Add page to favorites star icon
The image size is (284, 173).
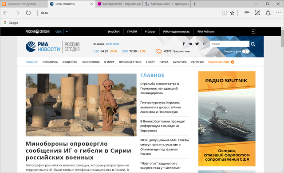pos(232,13)
